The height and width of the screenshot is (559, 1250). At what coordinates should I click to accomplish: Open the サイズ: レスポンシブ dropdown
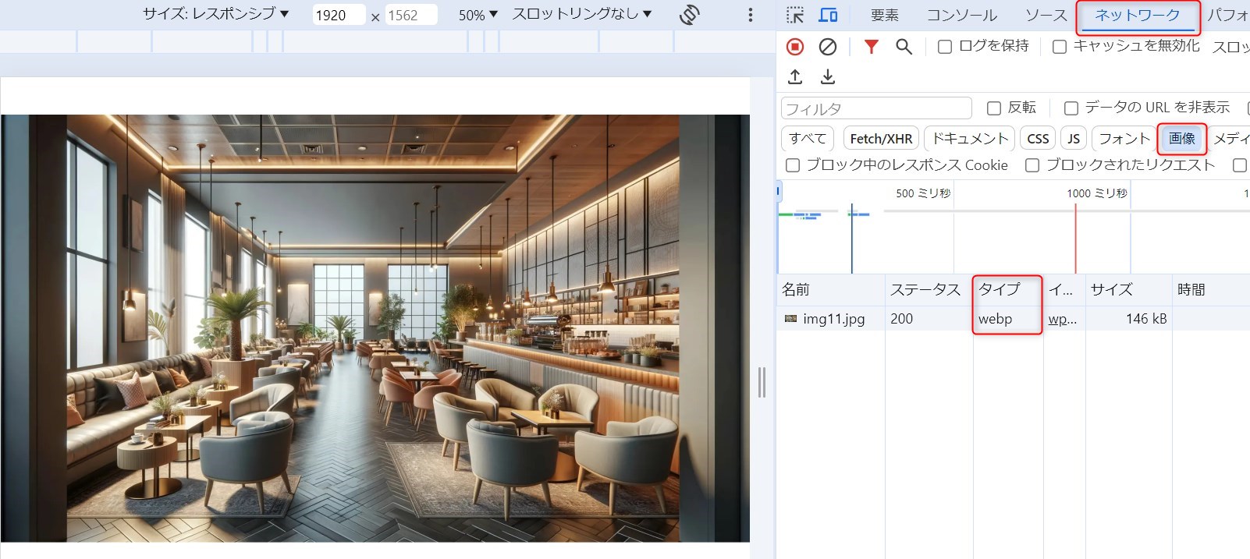pos(215,14)
